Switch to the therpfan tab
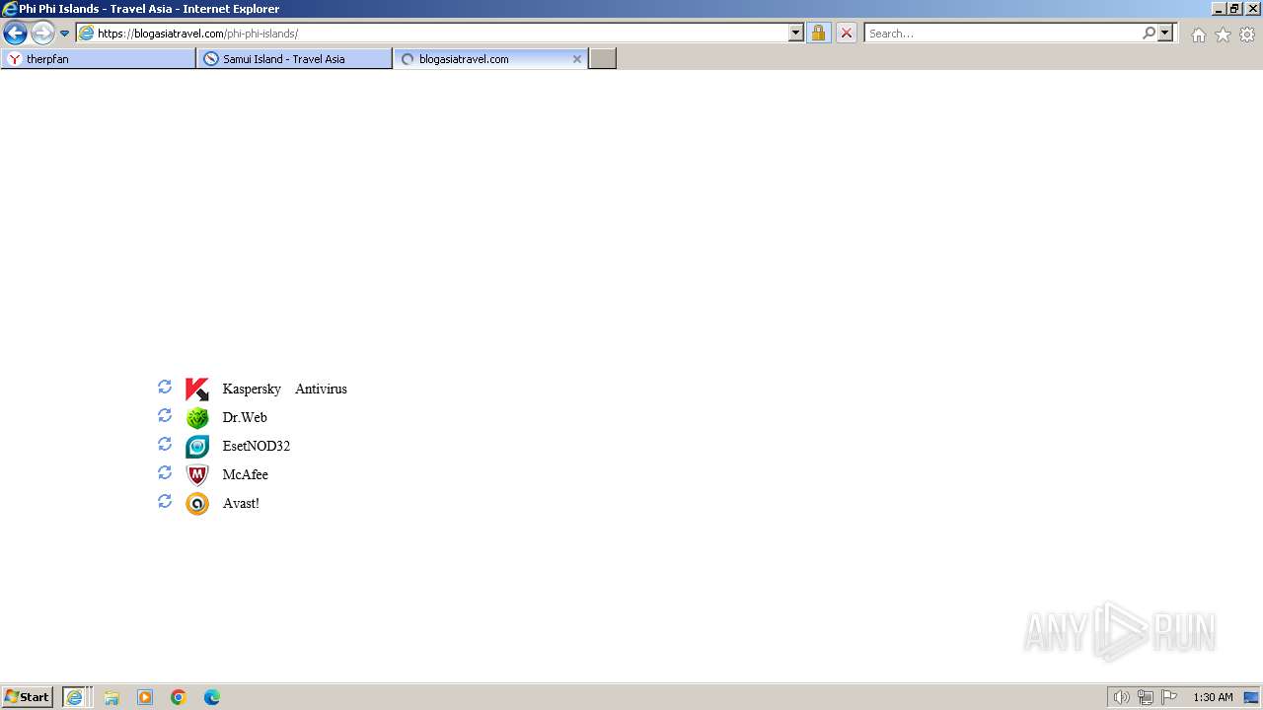This screenshot has width=1263, height=710. (x=99, y=59)
